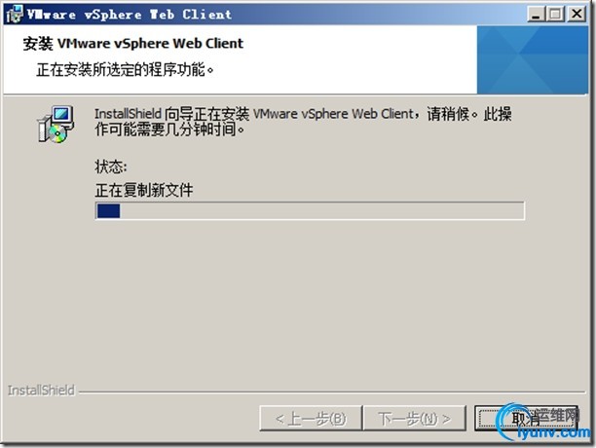The image size is (596, 448).
Task: Click the disabled 上一步(B) back button
Action: (311, 419)
